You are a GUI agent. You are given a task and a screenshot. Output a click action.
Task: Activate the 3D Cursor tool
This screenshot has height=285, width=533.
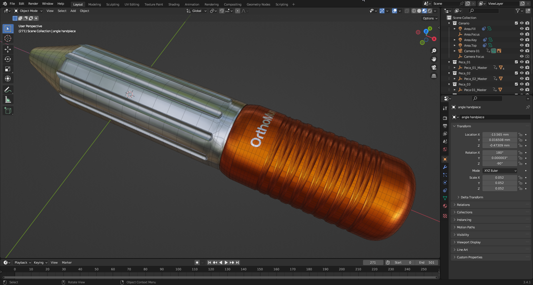point(8,38)
